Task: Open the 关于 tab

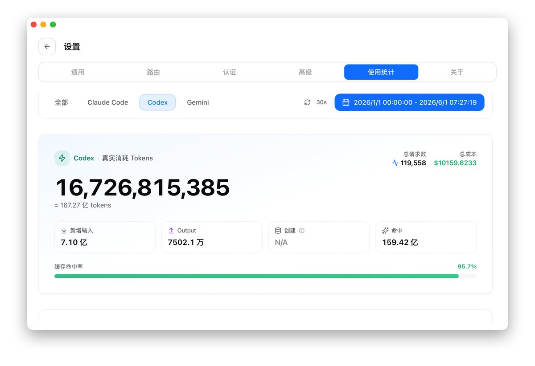Action: tap(457, 72)
